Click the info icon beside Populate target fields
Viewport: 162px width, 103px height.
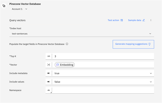click(67, 44)
